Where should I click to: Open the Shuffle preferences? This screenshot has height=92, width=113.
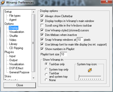pos(14,36)
